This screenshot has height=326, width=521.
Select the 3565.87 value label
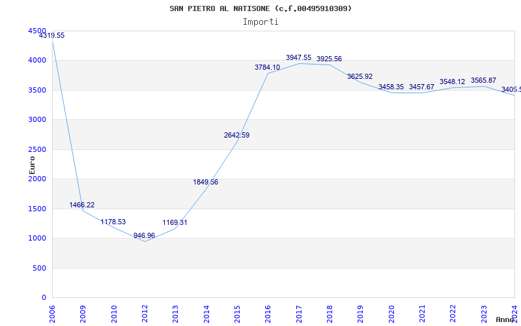pyautogui.click(x=483, y=80)
